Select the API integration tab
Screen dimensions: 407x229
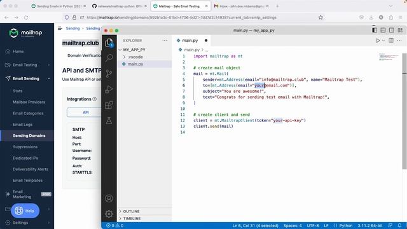coord(86,112)
